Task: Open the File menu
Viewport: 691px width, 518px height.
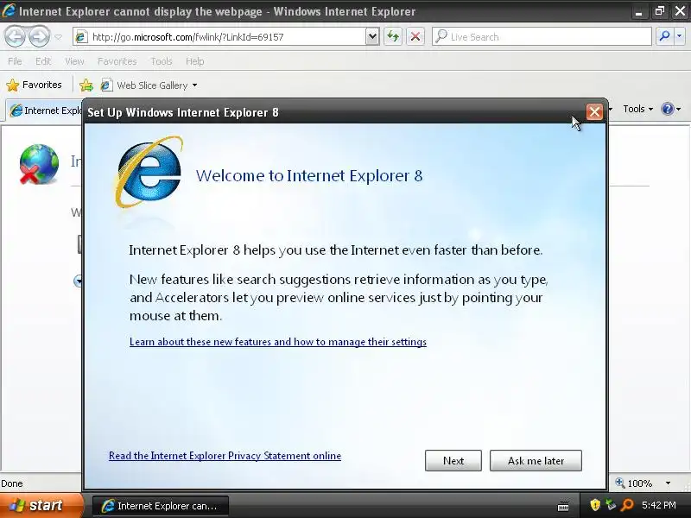Action: 15,61
